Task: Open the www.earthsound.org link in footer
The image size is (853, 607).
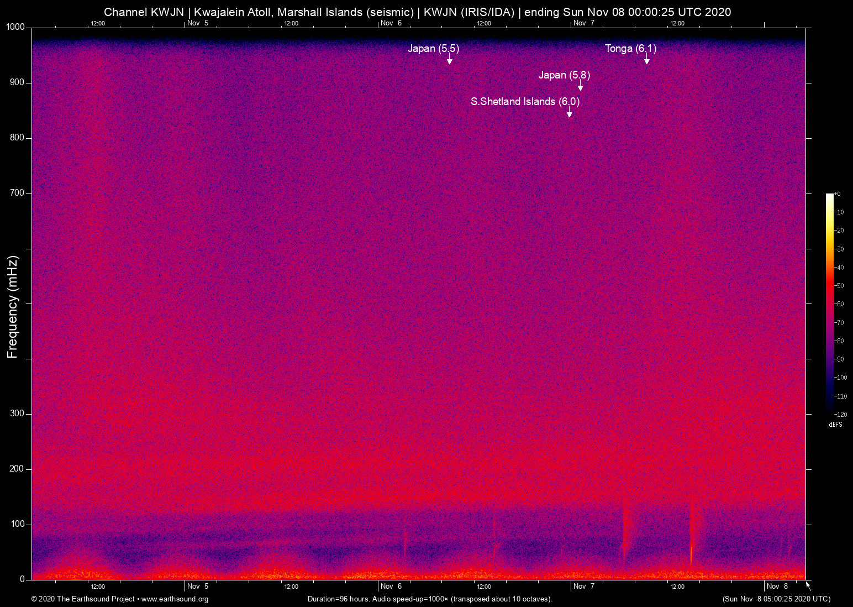Action: 175,599
